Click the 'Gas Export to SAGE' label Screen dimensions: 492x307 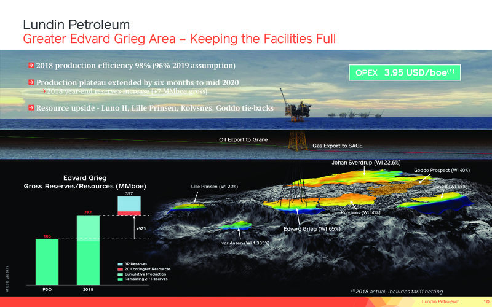pos(337,146)
